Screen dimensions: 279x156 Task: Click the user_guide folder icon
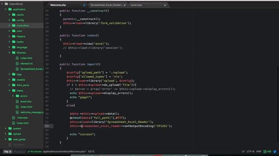point(10,139)
